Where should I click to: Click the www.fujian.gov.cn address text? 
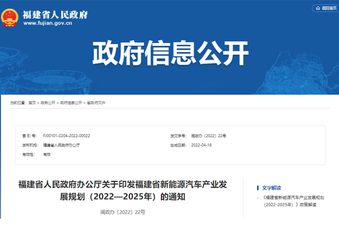coord(47,24)
